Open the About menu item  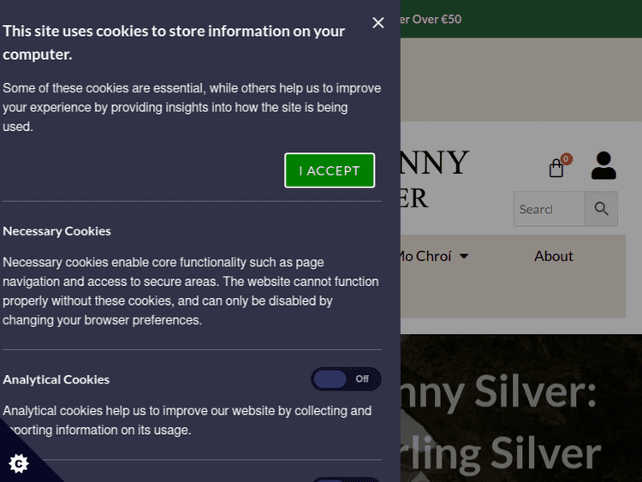point(554,256)
